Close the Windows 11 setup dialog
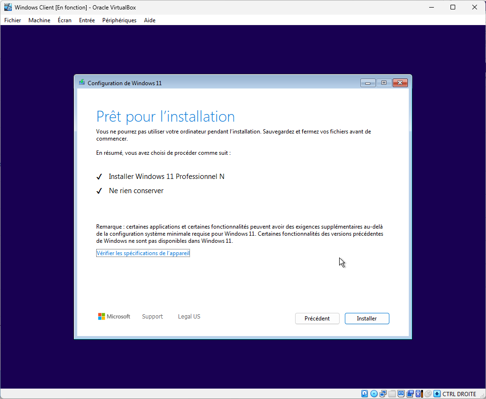Screen dimensions: 486x399 point(400,83)
